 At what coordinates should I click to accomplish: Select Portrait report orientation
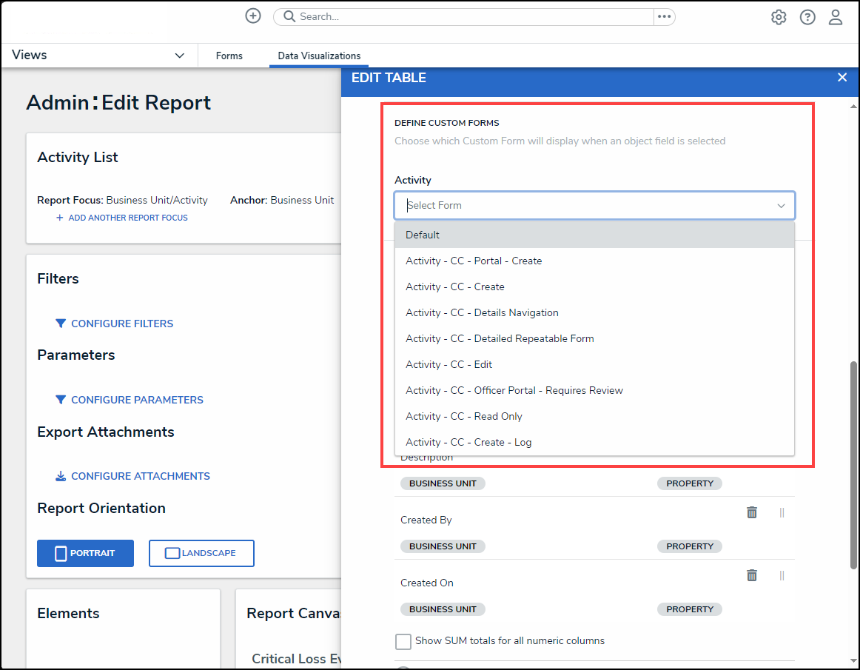(x=85, y=553)
